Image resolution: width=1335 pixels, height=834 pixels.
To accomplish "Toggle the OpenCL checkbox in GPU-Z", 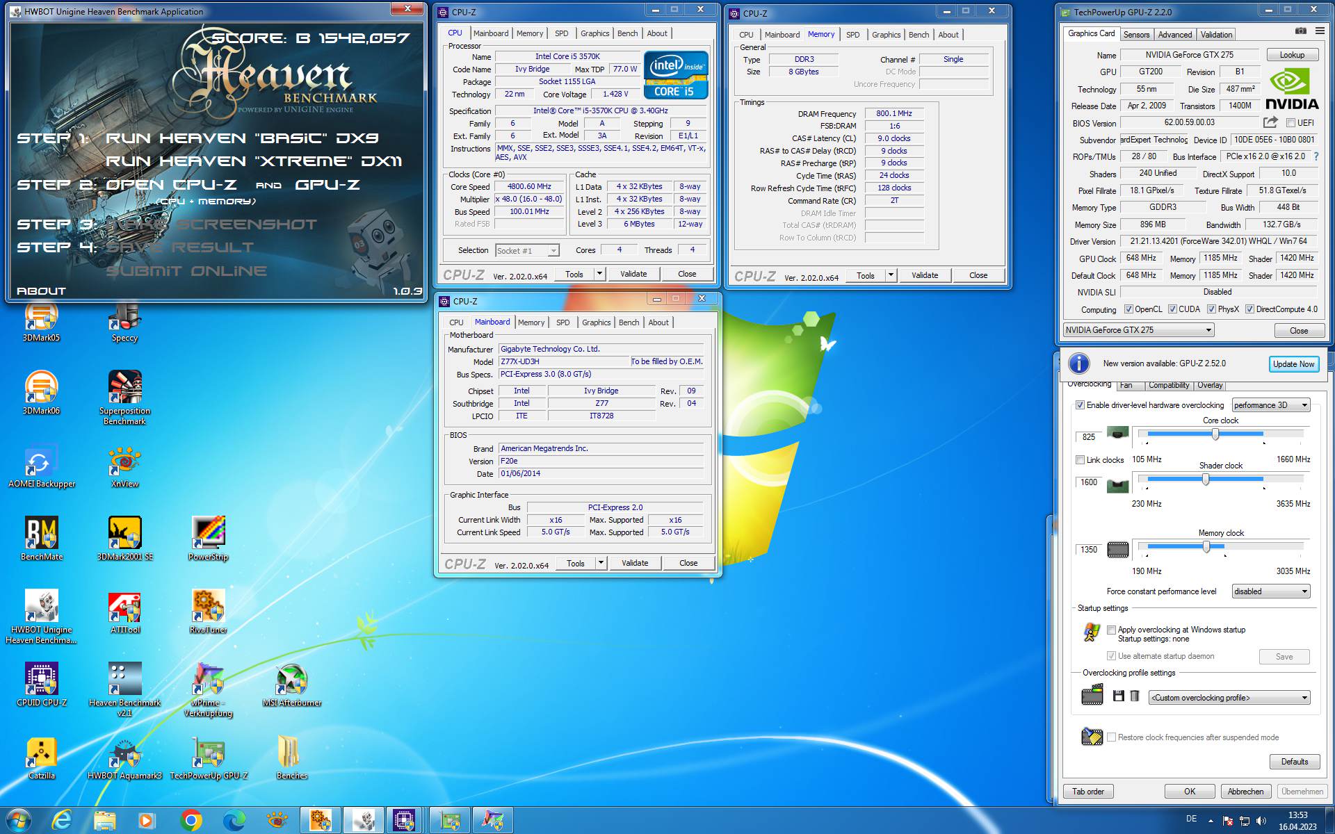I will [1128, 309].
